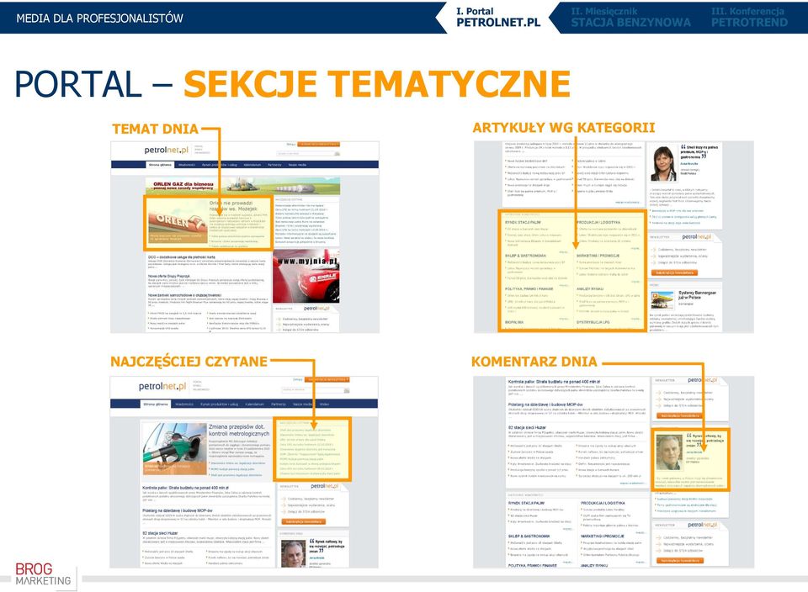
Task: Open POLITYKA, PRAWO I FINANSE in Artykuły screenshot
Action: pos(529,288)
